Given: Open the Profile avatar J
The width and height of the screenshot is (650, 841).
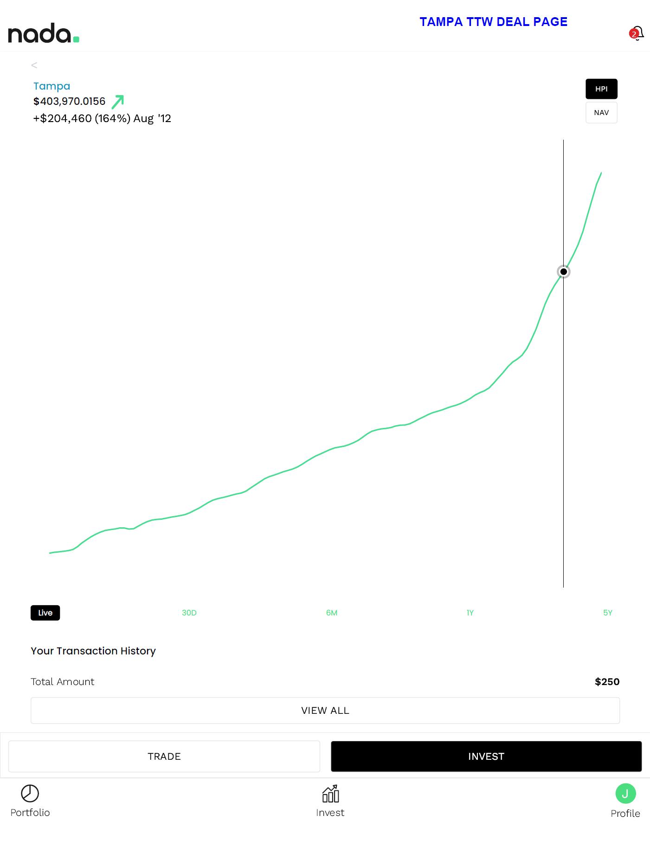Looking at the screenshot, I should 625,793.
